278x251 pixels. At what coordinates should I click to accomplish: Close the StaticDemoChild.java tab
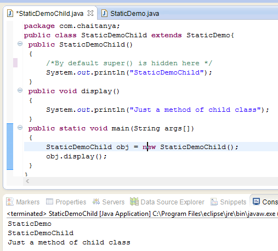coord(90,13)
